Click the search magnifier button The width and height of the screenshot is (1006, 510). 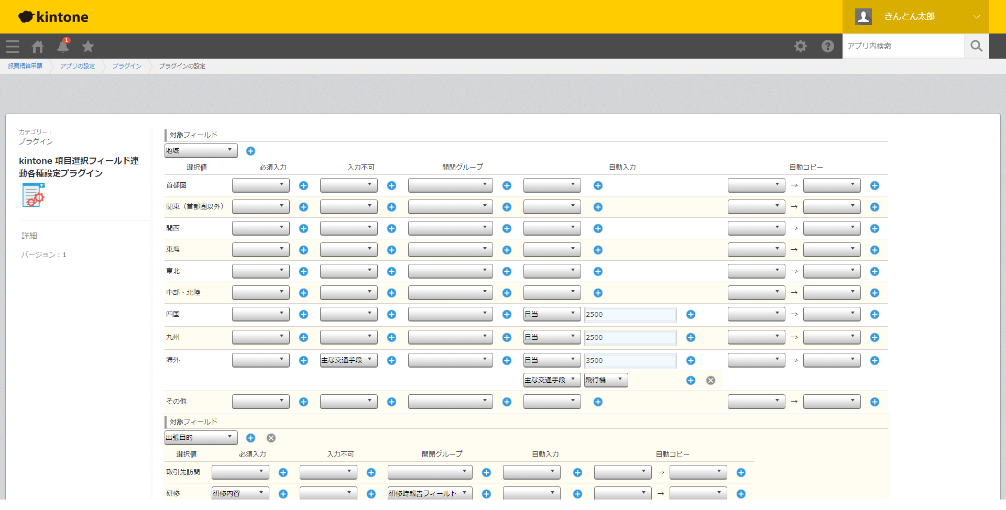(977, 46)
